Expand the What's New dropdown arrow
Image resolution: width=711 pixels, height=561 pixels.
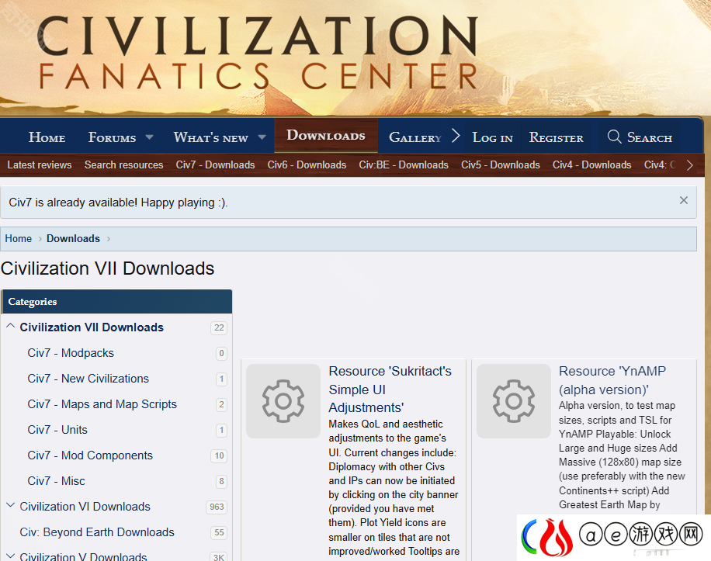(262, 137)
